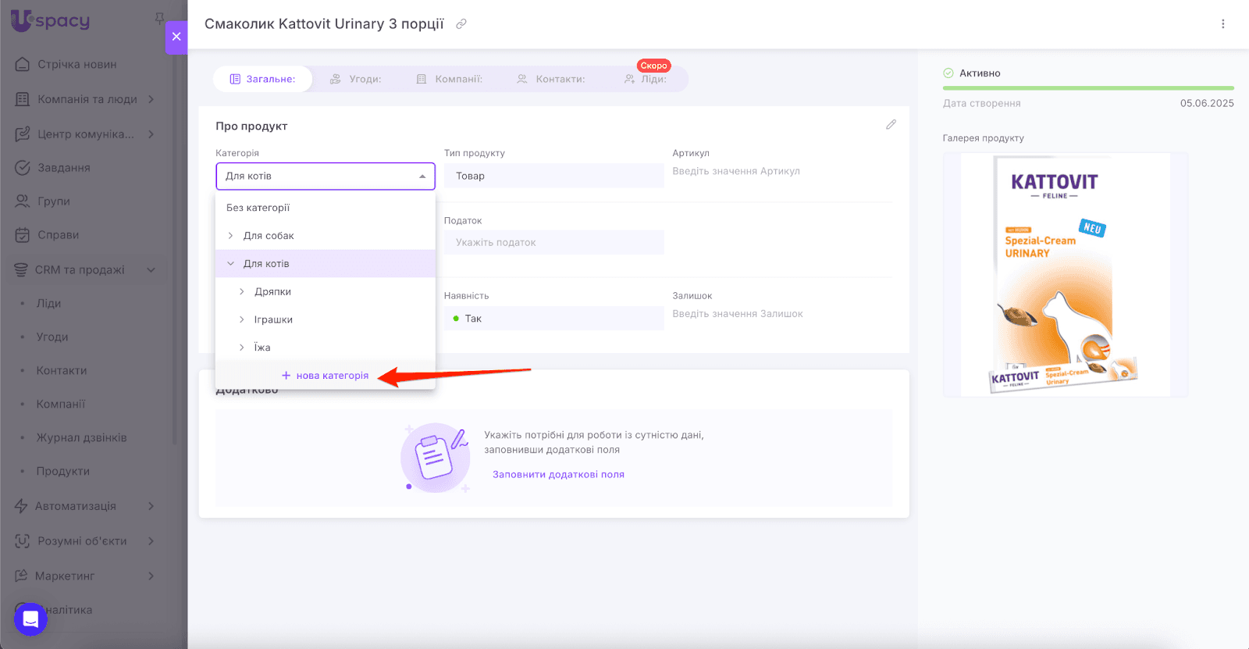Screen dimensions: 1249x649
Task: Click the Uspacy logo
Action: [x=51, y=20]
